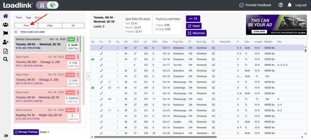The image size is (311, 140).
Task: Toggle Show Loads Live Leads switch
Action: coord(17,32)
